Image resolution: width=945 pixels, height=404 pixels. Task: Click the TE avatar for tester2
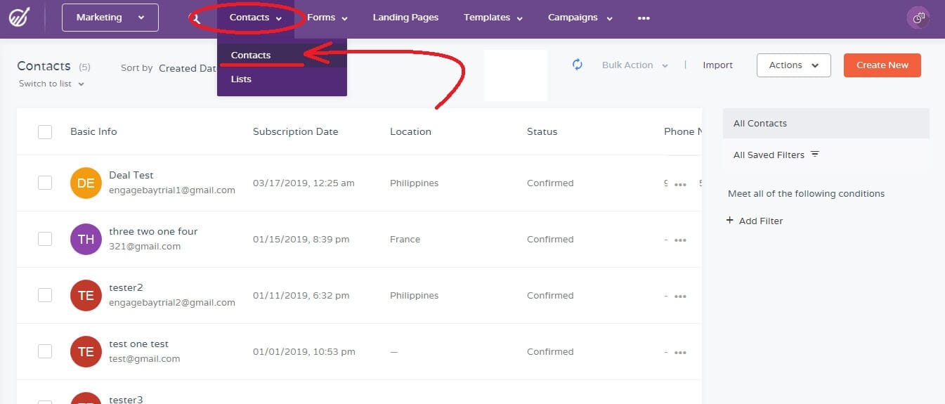(x=86, y=295)
